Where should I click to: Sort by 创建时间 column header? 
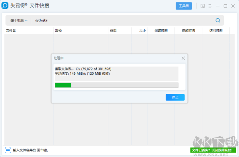point(161,31)
